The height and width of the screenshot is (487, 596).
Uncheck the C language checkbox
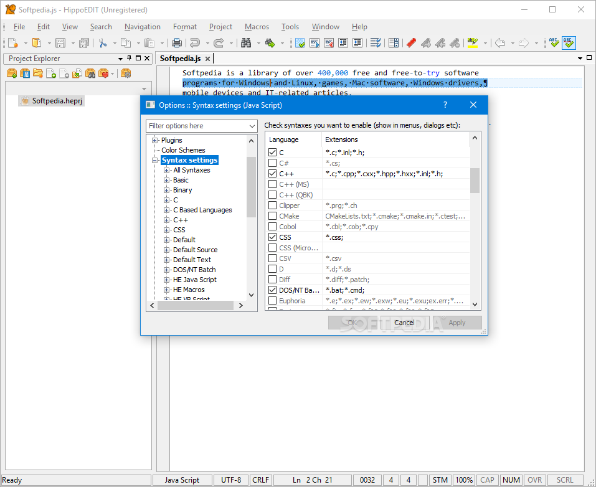coord(272,153)
